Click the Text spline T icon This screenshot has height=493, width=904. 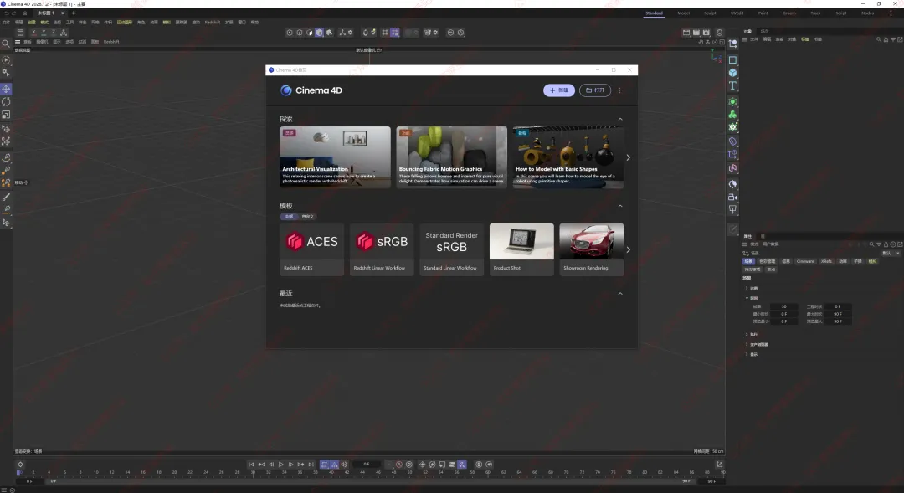[732, 85]
